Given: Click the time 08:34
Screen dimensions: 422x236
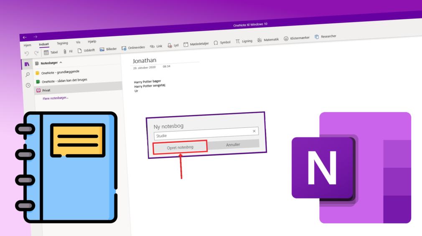Looking at the screenshot, I should click(x=167, y=66).
